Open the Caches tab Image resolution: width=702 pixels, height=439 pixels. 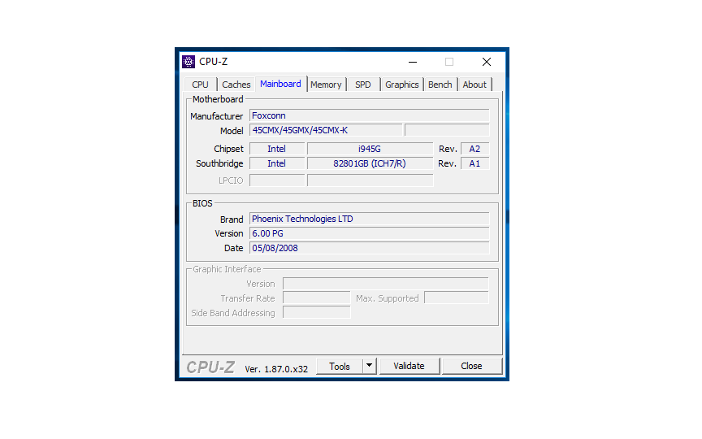[x=236, y=85]
